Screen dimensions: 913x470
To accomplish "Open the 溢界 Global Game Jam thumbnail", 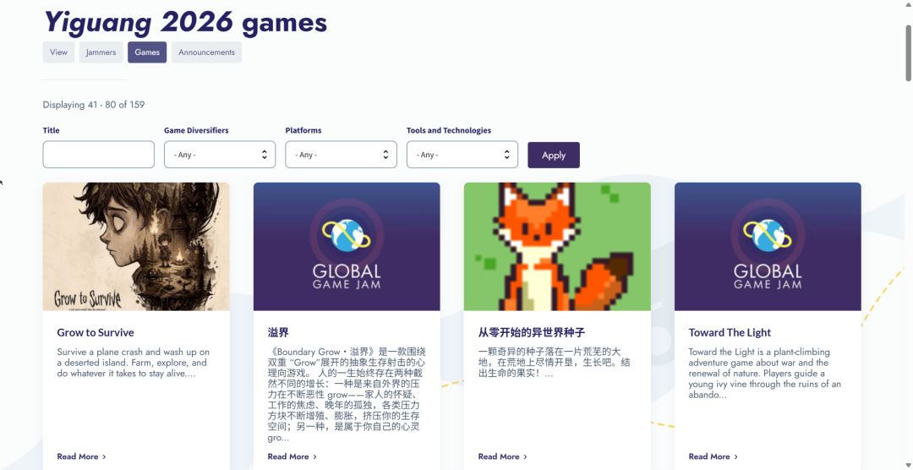I will pyautogui.click(x=347, y=246).
